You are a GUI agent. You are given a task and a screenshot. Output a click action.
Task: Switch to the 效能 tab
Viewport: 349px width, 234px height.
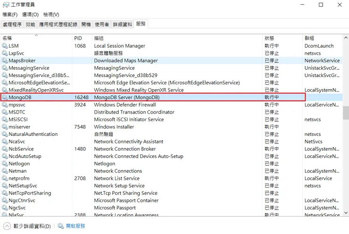tap(31, 24)
